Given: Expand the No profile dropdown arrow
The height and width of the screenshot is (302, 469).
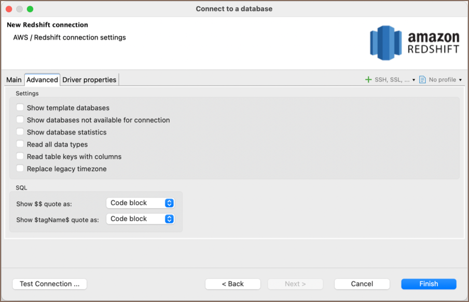Looking at the screenshot, I should (460, 80).
